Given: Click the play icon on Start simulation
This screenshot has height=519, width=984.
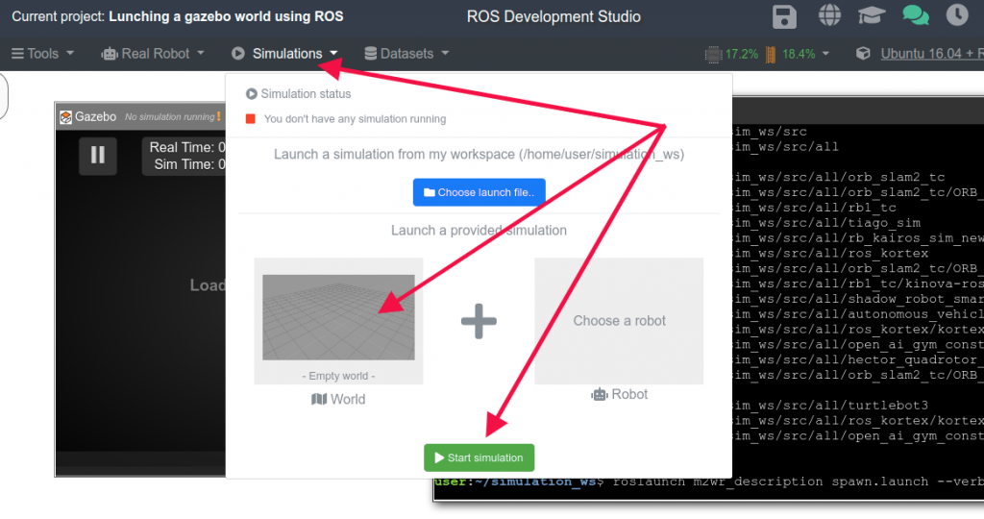Looking at the screenshot, I should [439, 458].
